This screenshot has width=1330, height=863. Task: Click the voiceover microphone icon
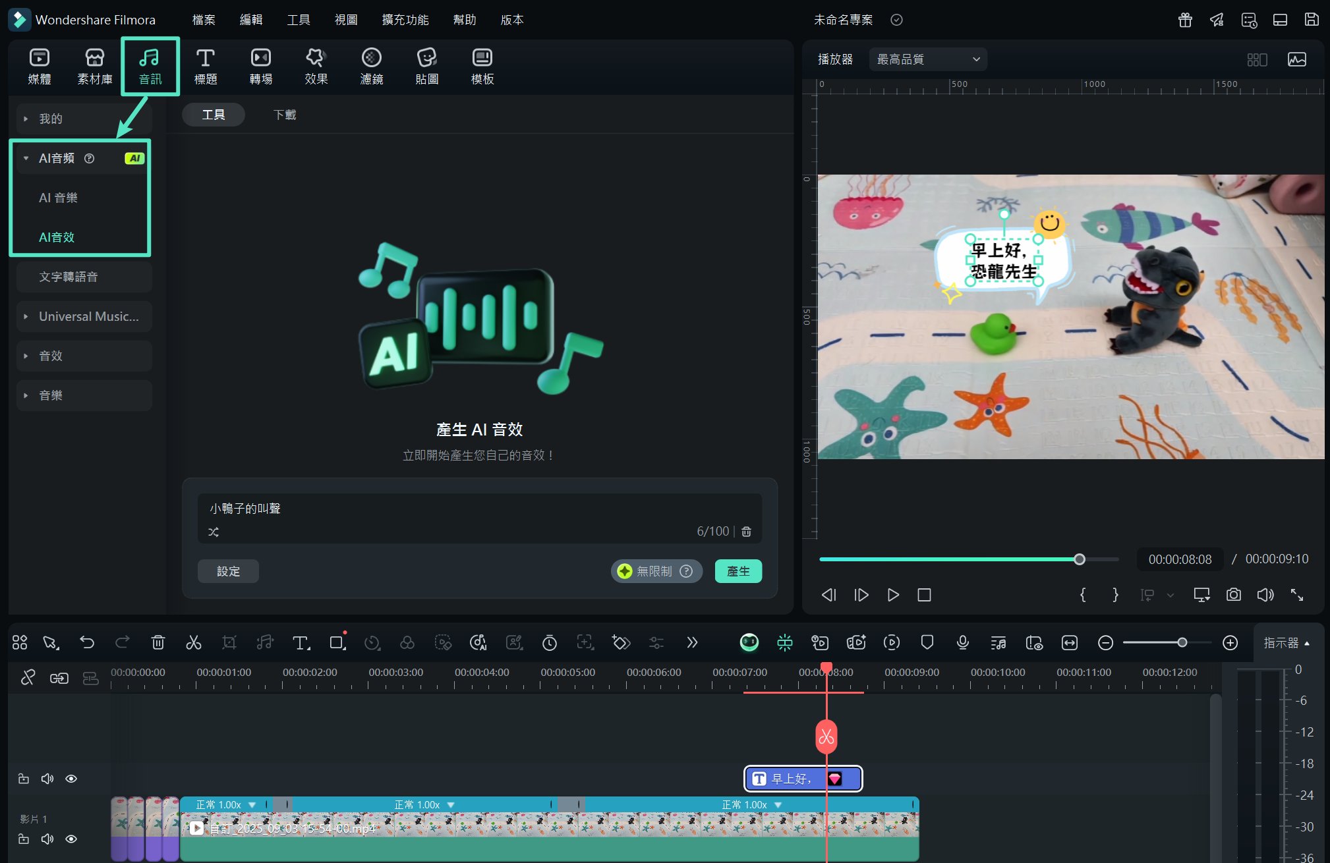pos(963,642)
